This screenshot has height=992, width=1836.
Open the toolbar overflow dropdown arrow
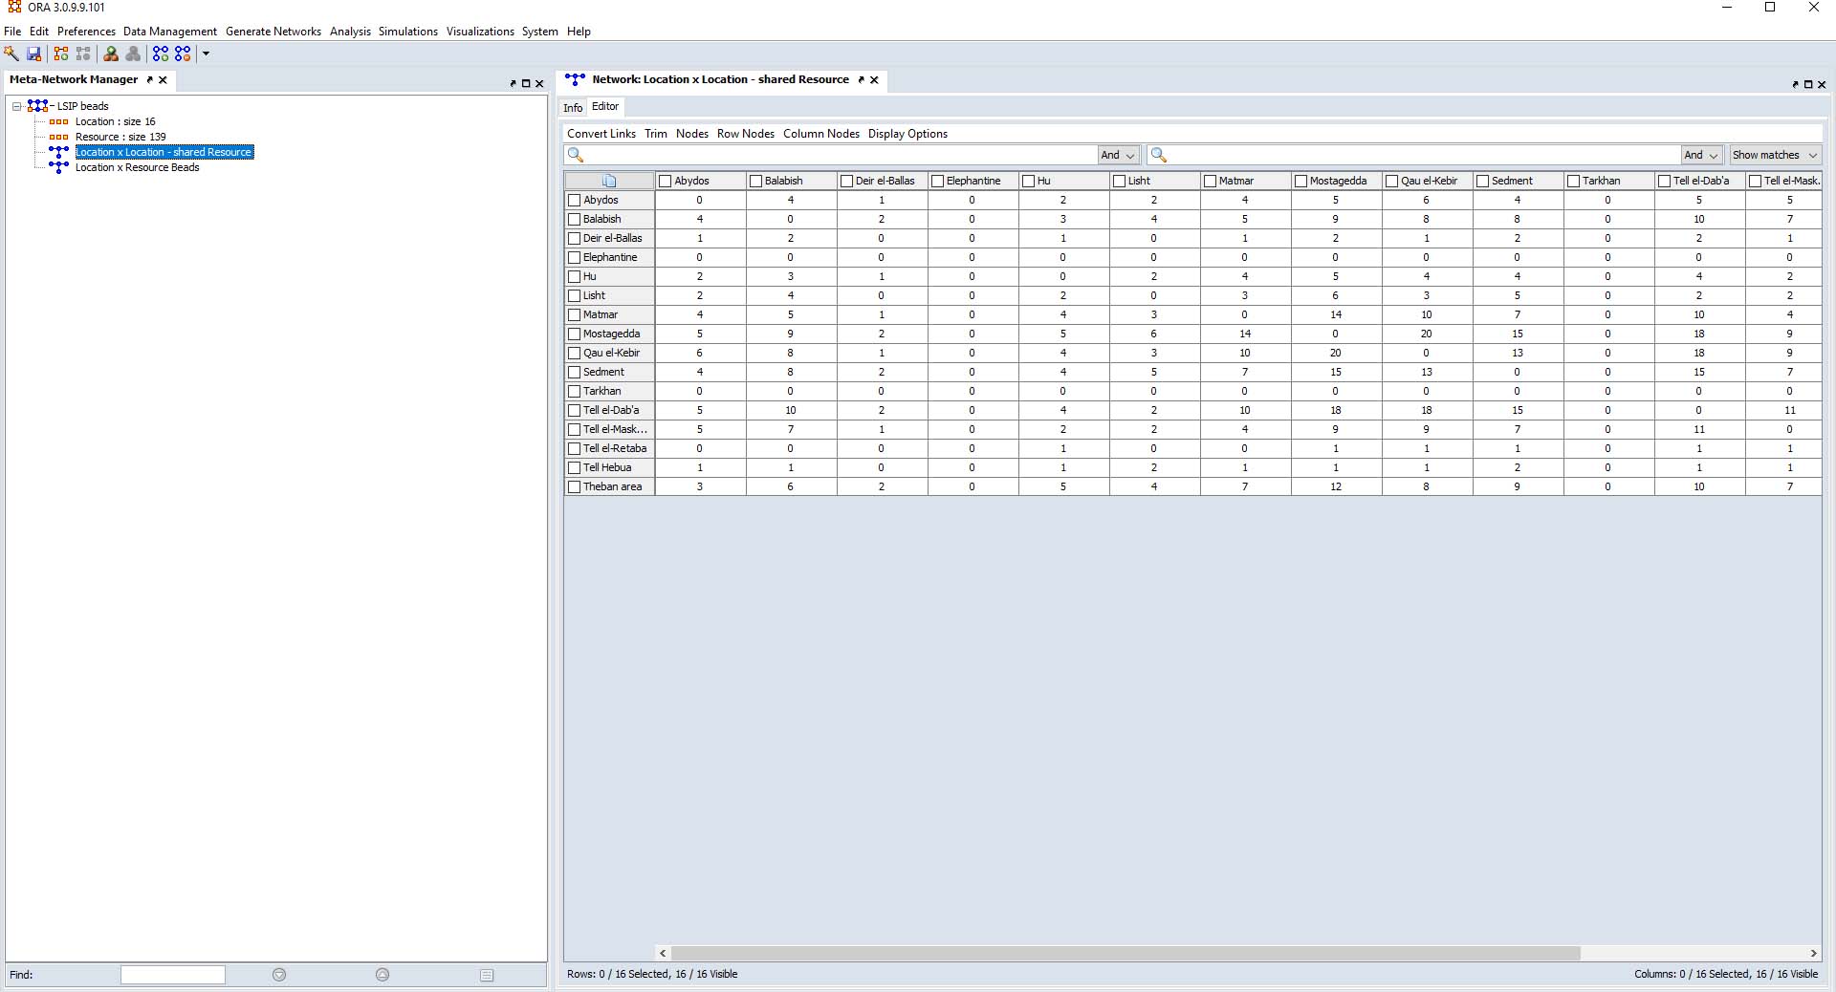[206, 54]
